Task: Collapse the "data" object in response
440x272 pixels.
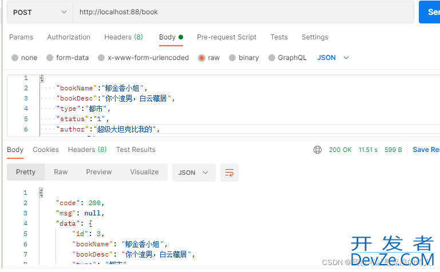Action: pos(74,223)
